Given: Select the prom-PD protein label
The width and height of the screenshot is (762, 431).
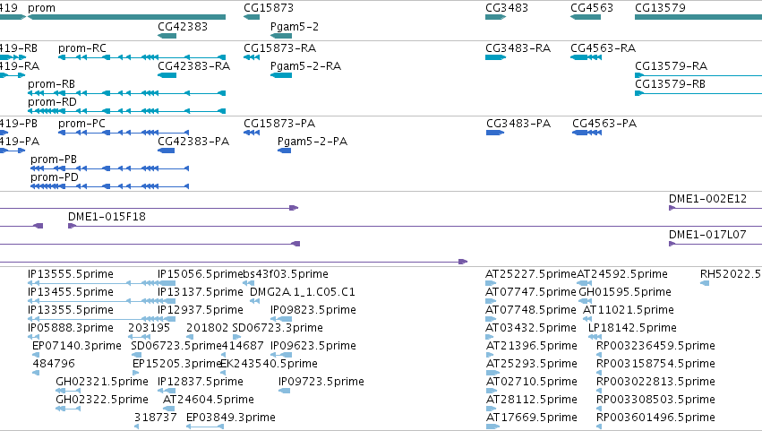Looking at the screenshot, I should click(x=55, y=177).
